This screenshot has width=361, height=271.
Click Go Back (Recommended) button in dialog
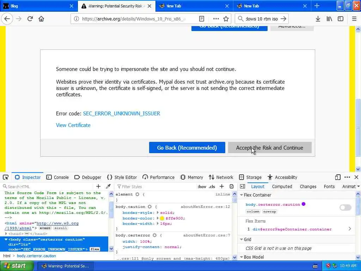[187, 148]
